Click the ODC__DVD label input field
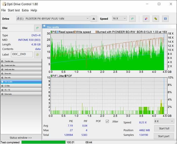The width and height of the screenshot is (177, 144). (22, 54)
